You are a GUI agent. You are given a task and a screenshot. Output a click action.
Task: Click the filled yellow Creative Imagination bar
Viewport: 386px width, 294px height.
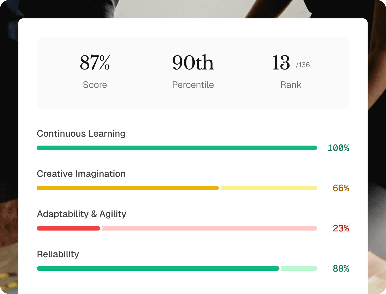[x=128, y=188]
